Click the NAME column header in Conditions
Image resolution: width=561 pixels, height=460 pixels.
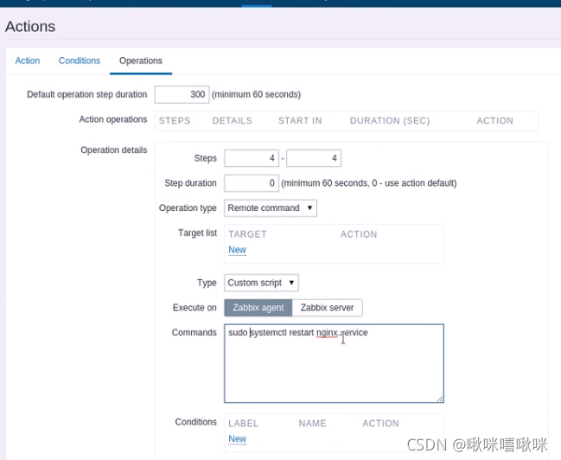(x=312, y=424)
